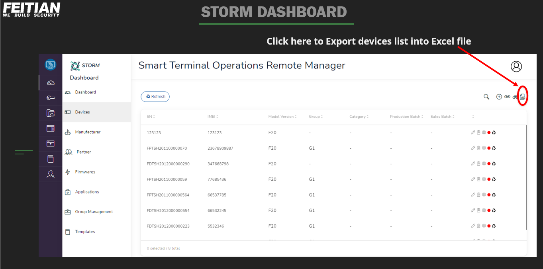Sort table by Sales Batch column

click(442, 117)
